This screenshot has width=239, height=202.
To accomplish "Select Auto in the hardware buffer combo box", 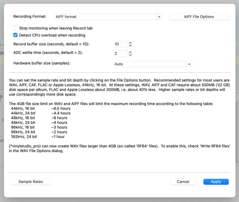I will (x=153, y=64).
